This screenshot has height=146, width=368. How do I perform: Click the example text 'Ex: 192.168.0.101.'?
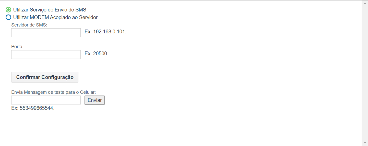point(105,32)
